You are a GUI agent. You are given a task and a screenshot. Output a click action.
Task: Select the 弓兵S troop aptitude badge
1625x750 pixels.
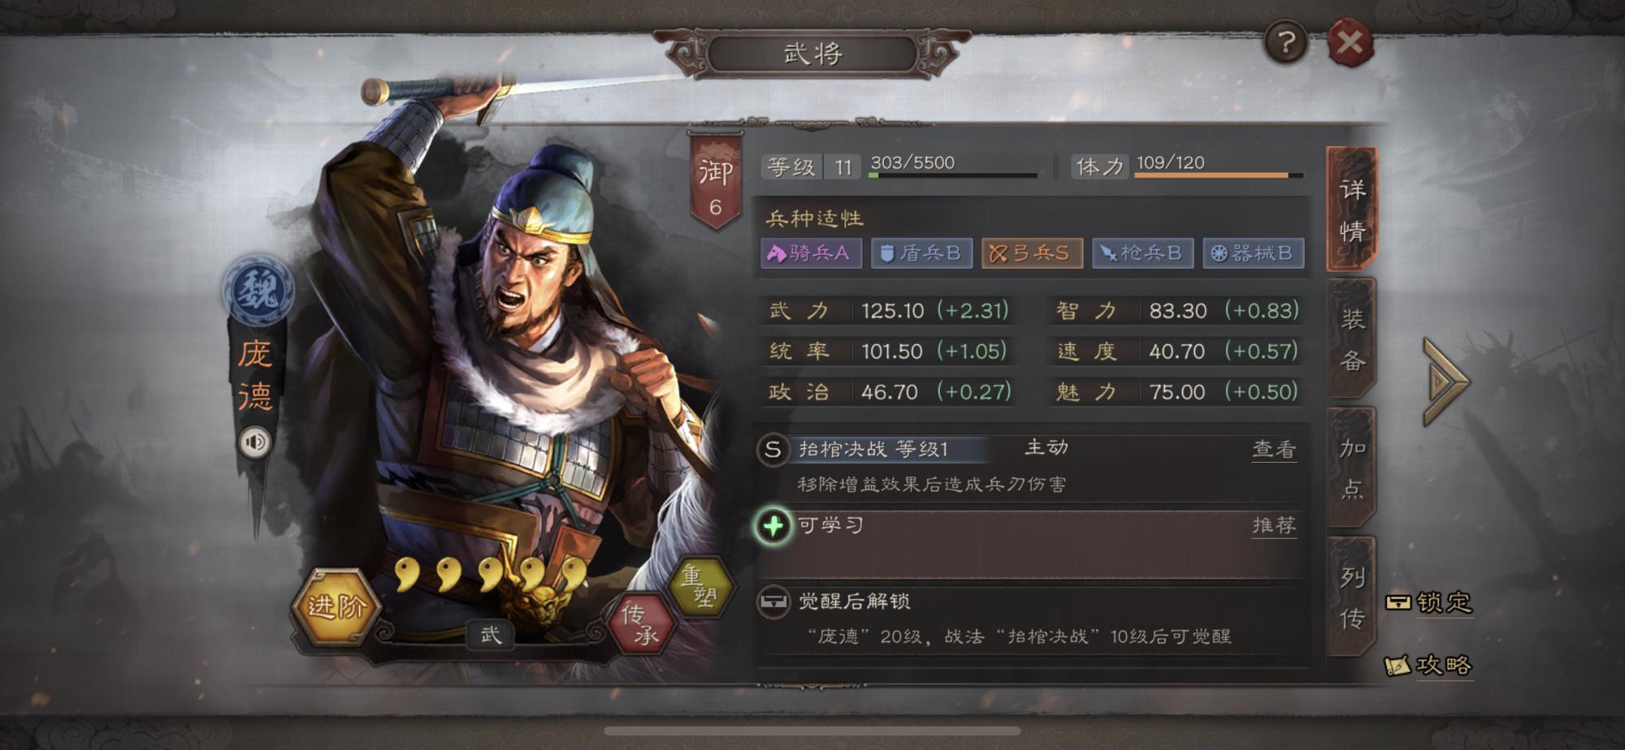(x=1032, y=253)
